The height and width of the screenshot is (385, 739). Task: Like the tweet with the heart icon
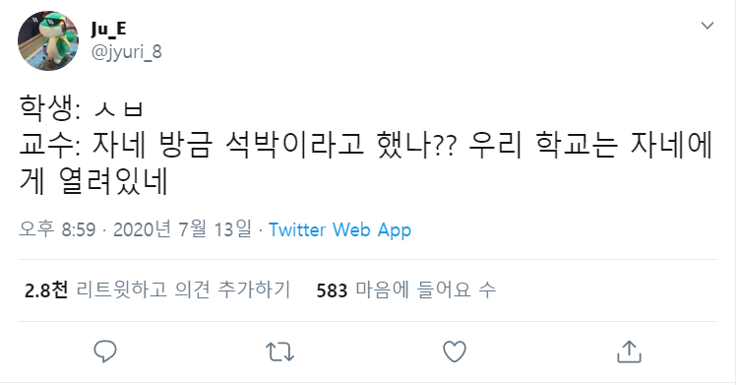coord(455,352)
